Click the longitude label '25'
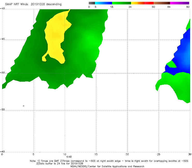 [x=159, y=154]
